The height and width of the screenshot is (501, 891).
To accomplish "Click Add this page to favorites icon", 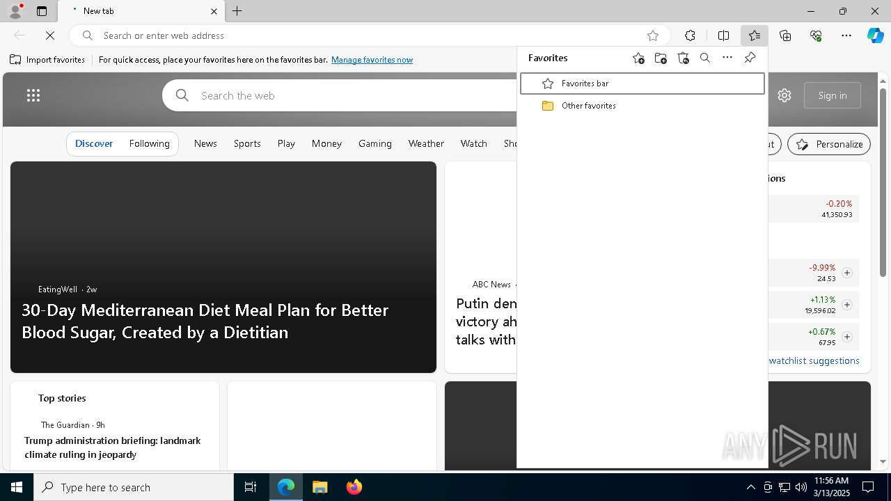I will tap(638, 58).
